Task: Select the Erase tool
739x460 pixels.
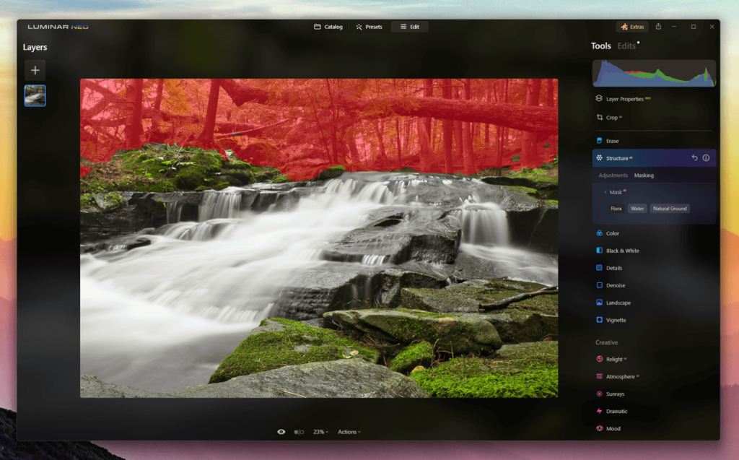Action: (611, 141)
